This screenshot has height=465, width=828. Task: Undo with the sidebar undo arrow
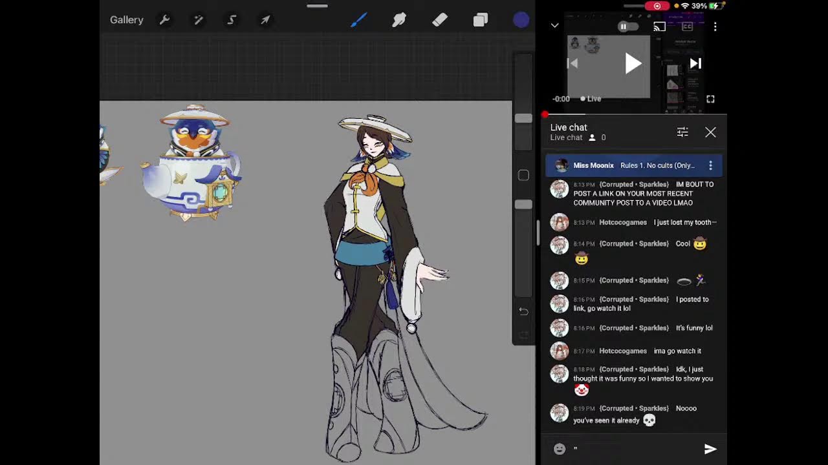coord(523,311)
